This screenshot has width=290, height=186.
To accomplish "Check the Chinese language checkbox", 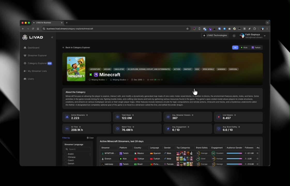I will [66, 157].
